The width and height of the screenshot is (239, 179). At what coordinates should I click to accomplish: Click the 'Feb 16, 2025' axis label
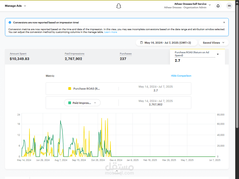(x=150, y=160)
